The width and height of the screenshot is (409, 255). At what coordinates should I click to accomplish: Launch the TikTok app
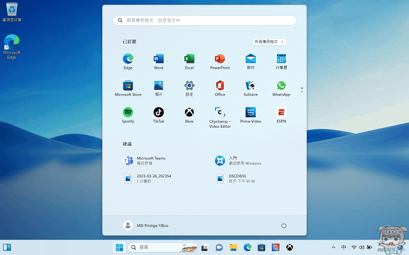tap(158, 115)
